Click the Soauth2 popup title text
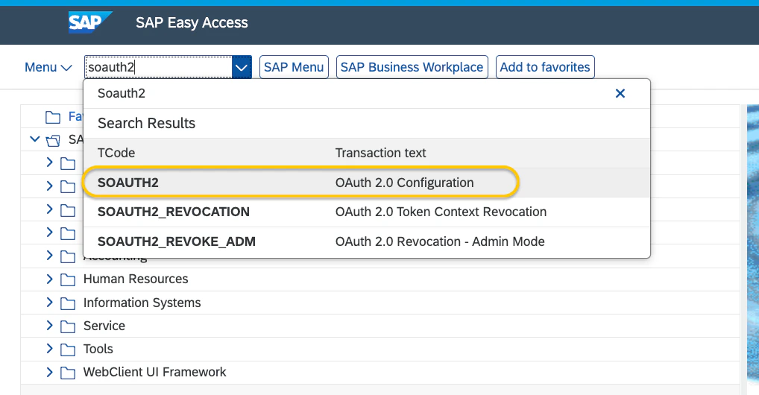This screenshot has height=395, width=759. (122, 93)
